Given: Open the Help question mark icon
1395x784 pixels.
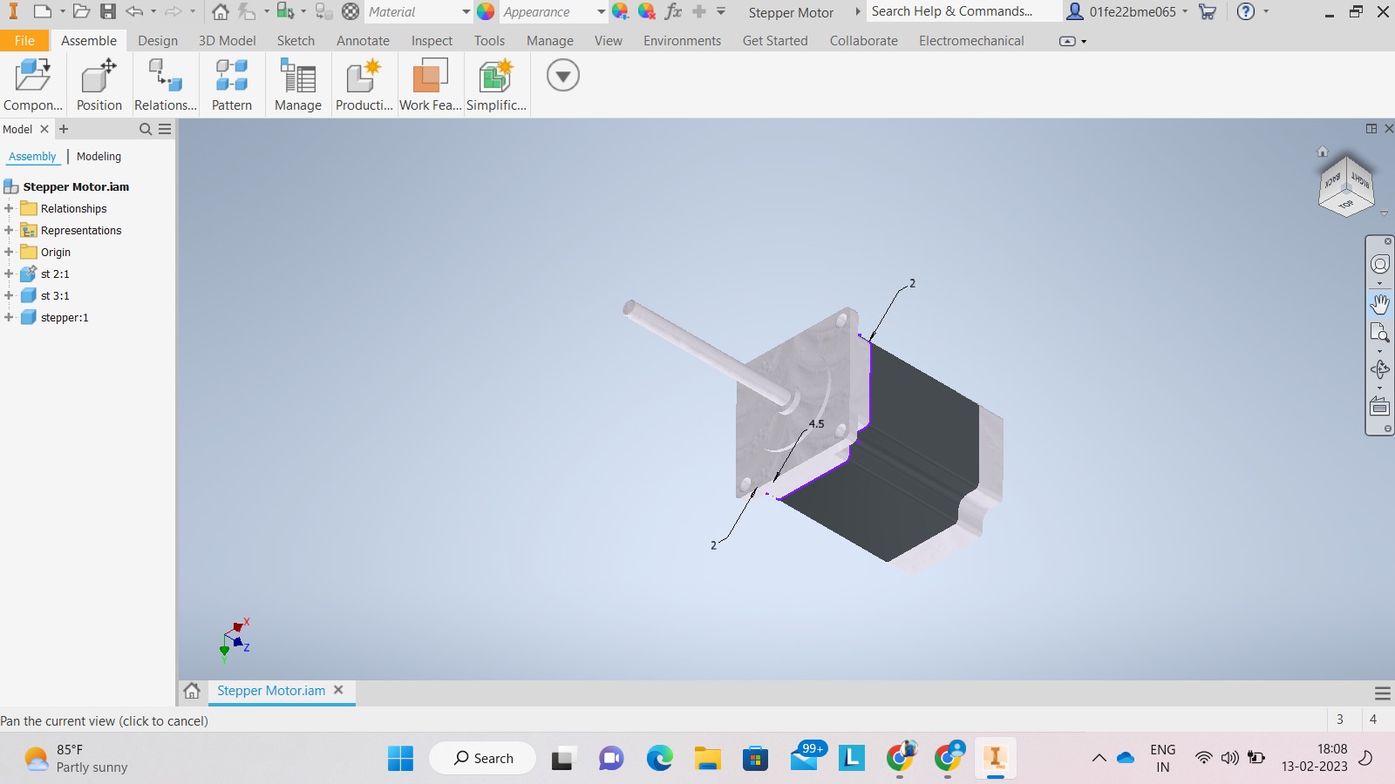Looking at the screenshot, I should tap(1247, 11).
